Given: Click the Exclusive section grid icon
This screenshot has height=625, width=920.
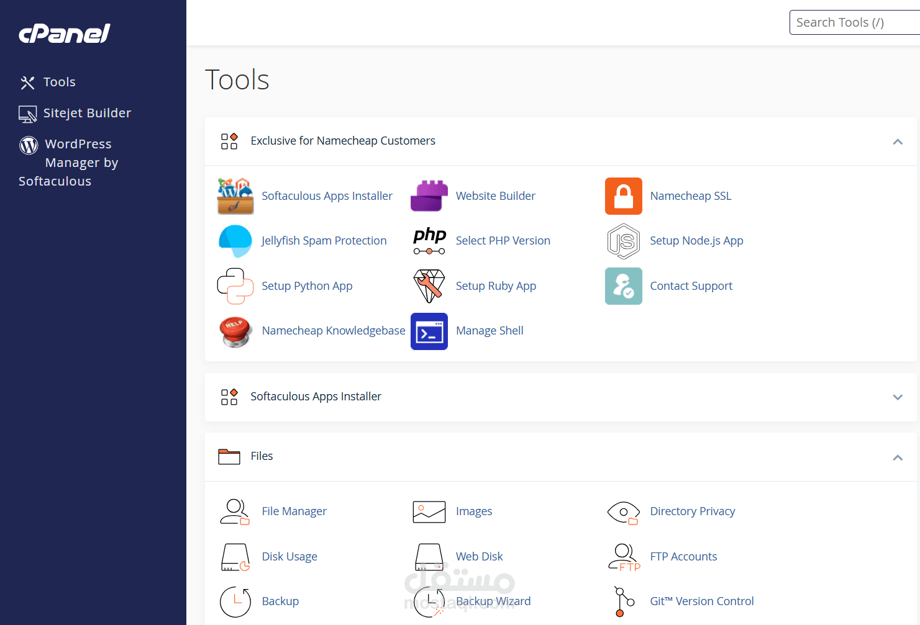Looking at the screenshot, I should (229, 142).
